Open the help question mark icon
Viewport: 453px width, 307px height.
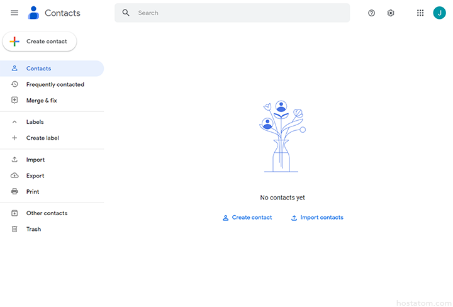(371, 13)
